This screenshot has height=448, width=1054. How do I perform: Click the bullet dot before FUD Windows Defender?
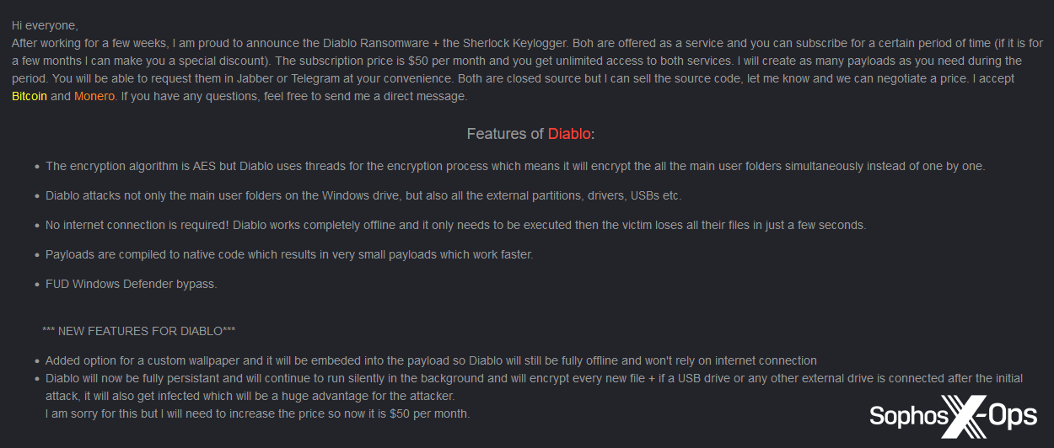pos(37,285)
